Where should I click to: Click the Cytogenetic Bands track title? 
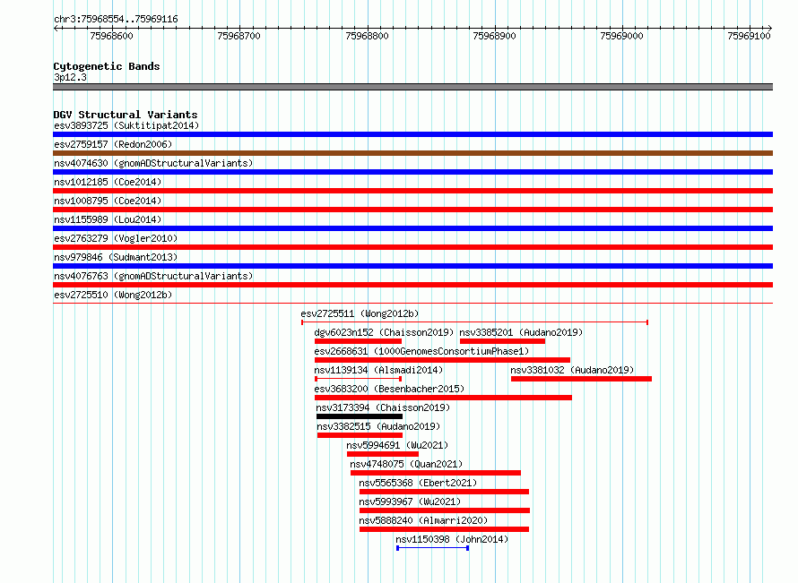coord(107,66)
